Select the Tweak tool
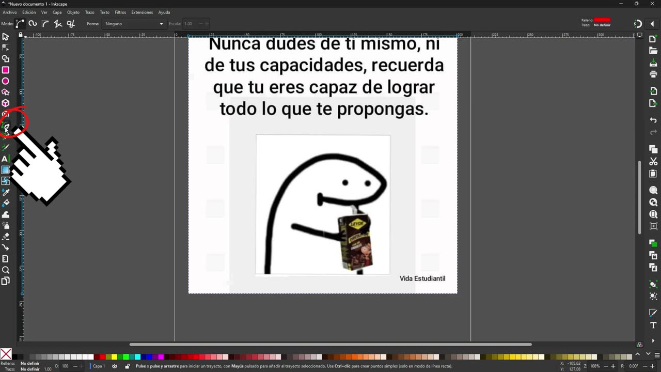 pyautogui.click(x=6, y=214)
